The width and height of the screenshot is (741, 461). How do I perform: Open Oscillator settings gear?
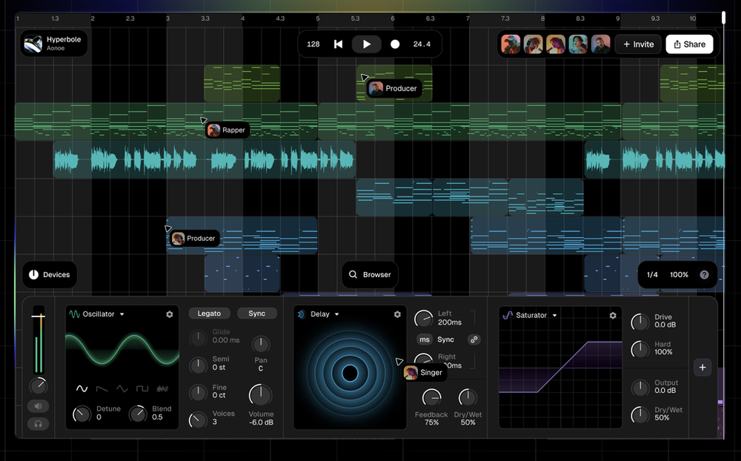170,314
